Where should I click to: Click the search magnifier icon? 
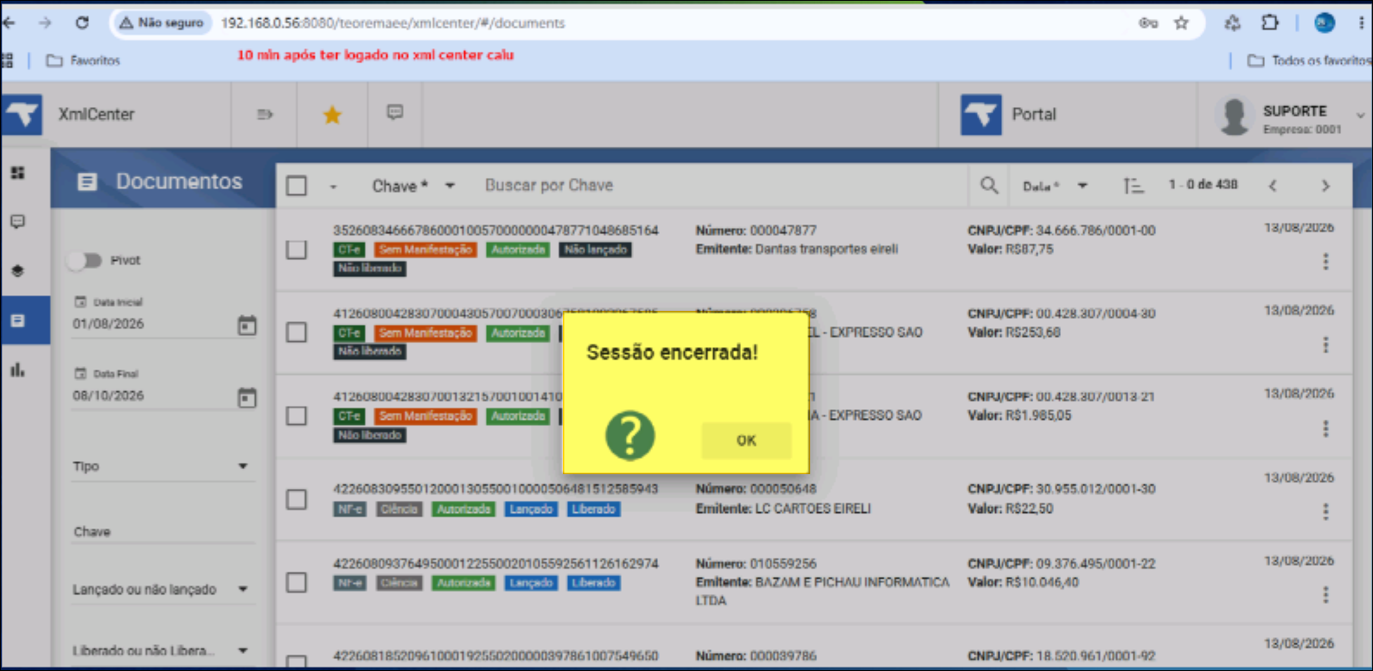coord(989,186)
